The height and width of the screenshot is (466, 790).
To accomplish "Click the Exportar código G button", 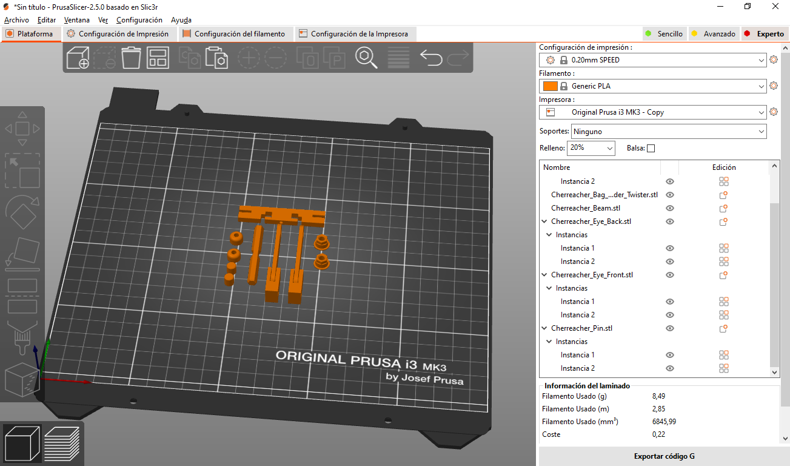I will pos(664,456).
